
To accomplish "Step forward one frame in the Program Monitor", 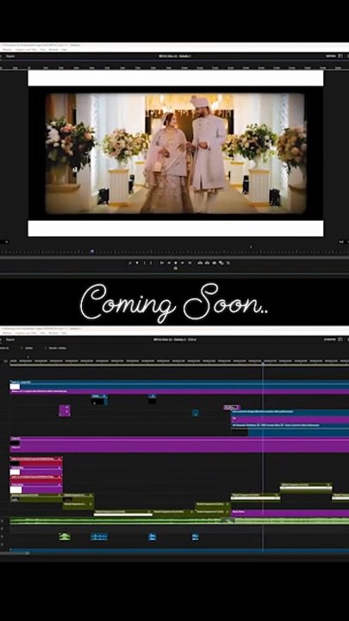I will point(183,262).
